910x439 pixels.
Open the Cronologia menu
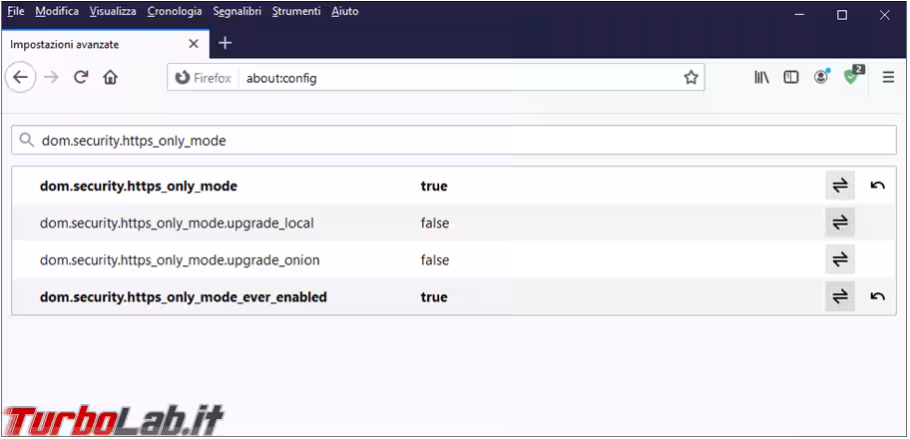point(174,12)
